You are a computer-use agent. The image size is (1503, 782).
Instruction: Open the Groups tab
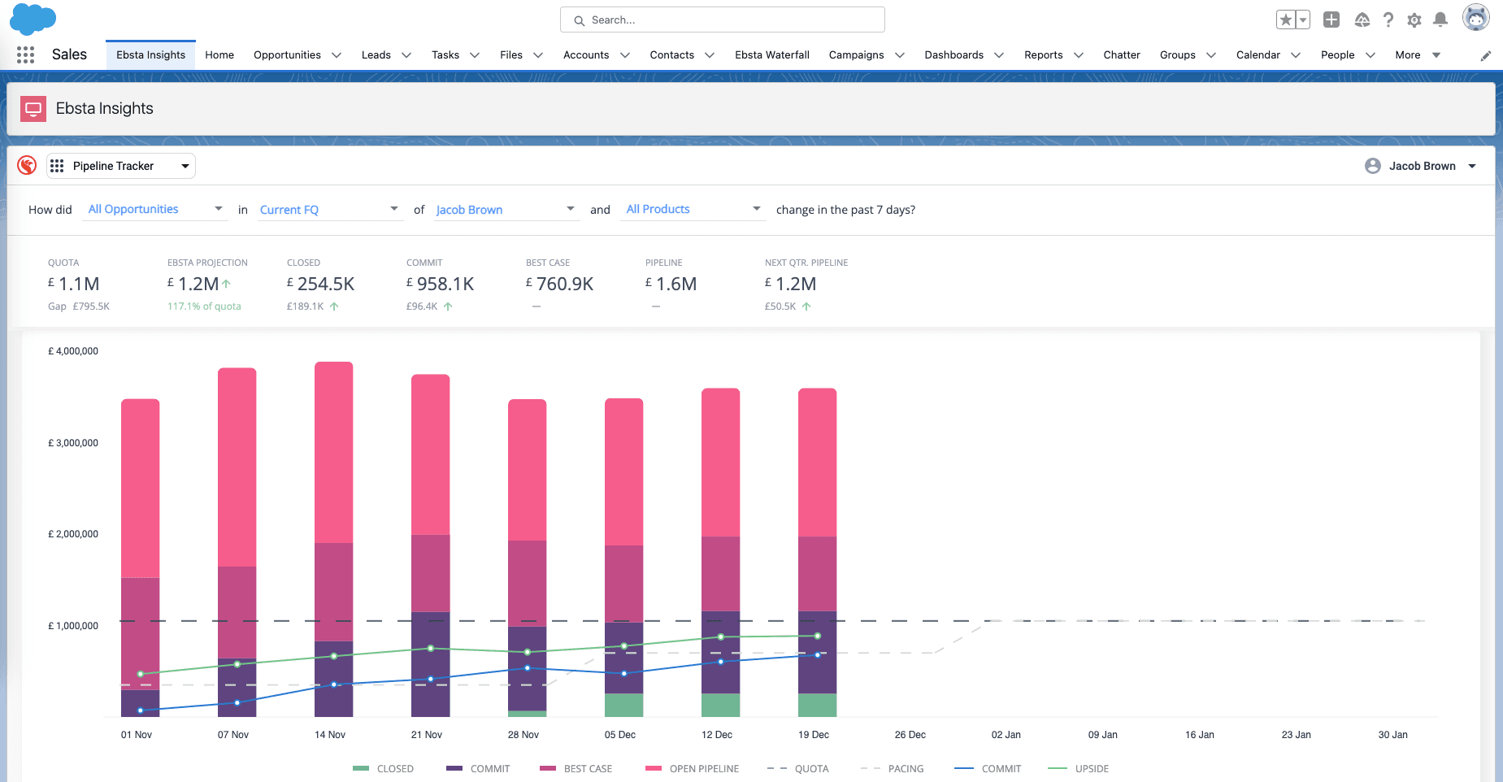pyautogui.click(x=1178, y=55)
